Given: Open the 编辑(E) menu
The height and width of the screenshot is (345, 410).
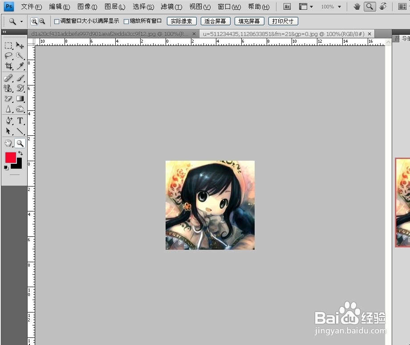Looking at the screenshot, I should (60, 7).
